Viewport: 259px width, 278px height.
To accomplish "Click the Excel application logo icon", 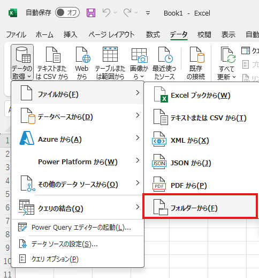I will click(13, 13).
